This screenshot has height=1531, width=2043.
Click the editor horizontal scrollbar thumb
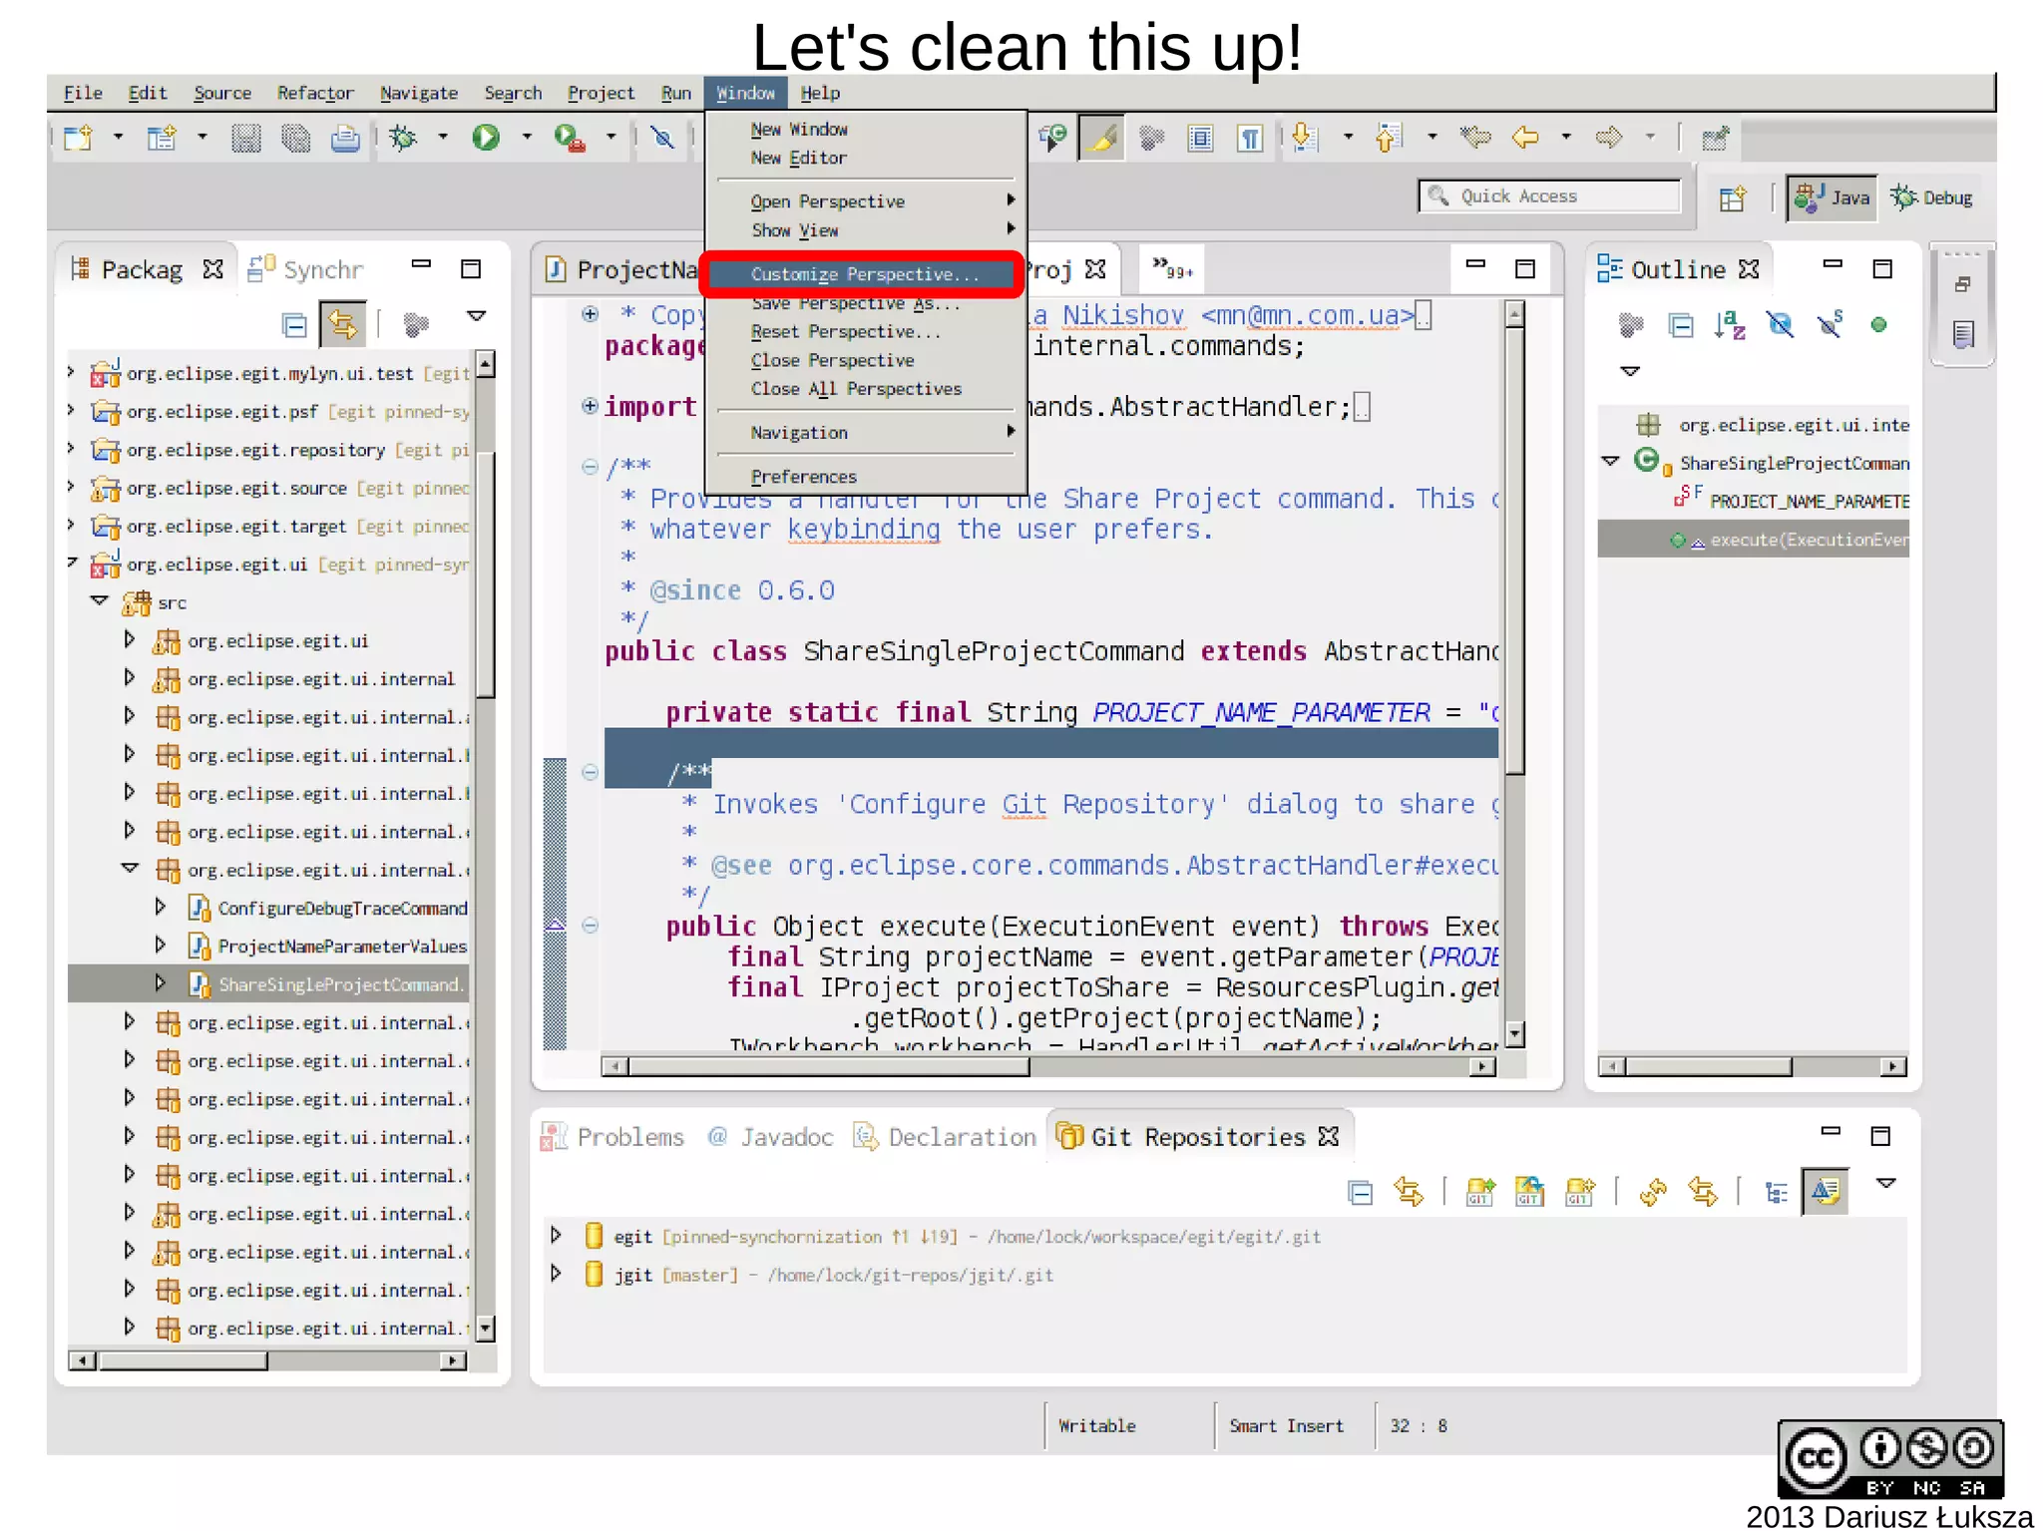pos(828,1066)
